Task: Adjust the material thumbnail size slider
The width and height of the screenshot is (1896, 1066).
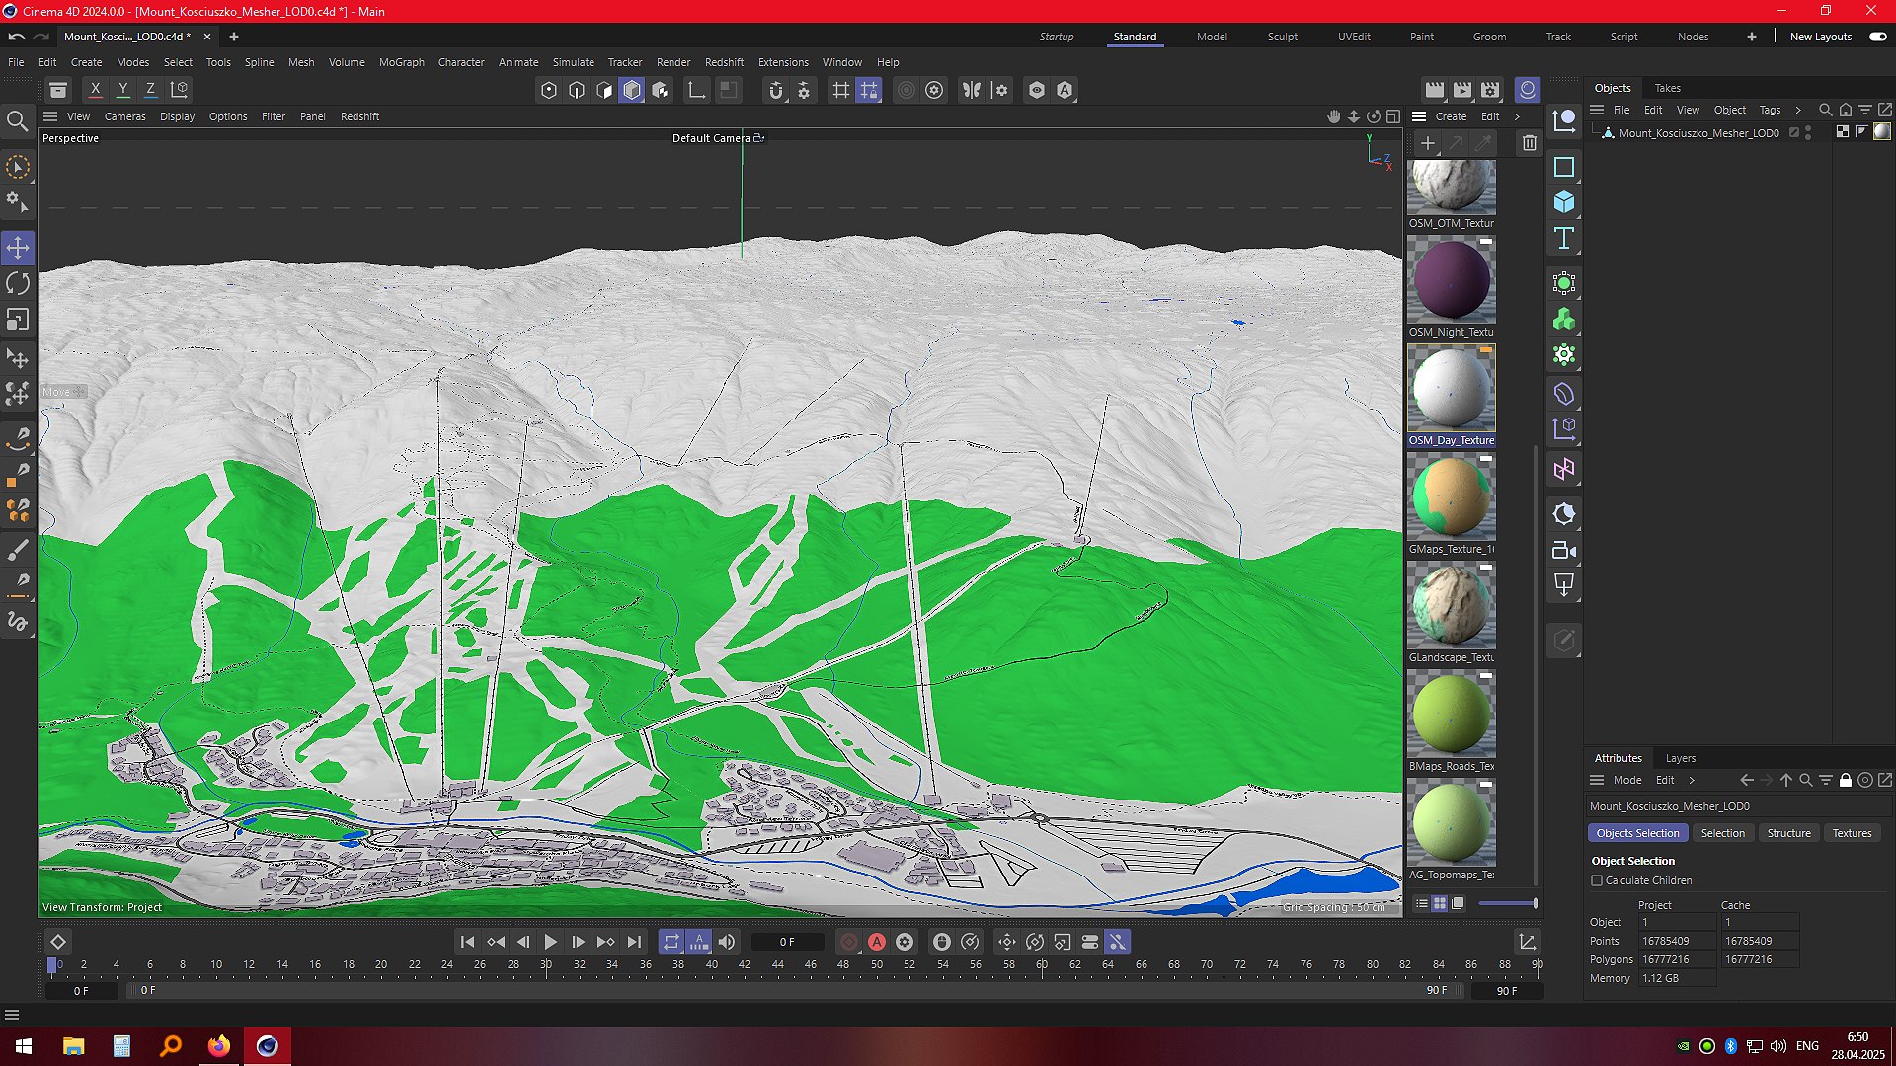Action: (x=1507, y=903)
